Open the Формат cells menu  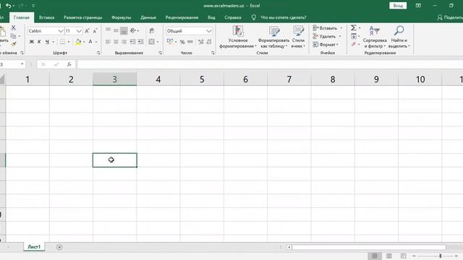pyautogui.click(x=326, y=45)
